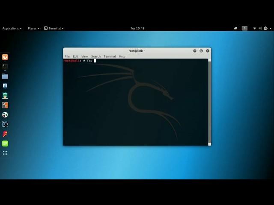Open the Edit menu in terminal

click(x=75, y=56)
